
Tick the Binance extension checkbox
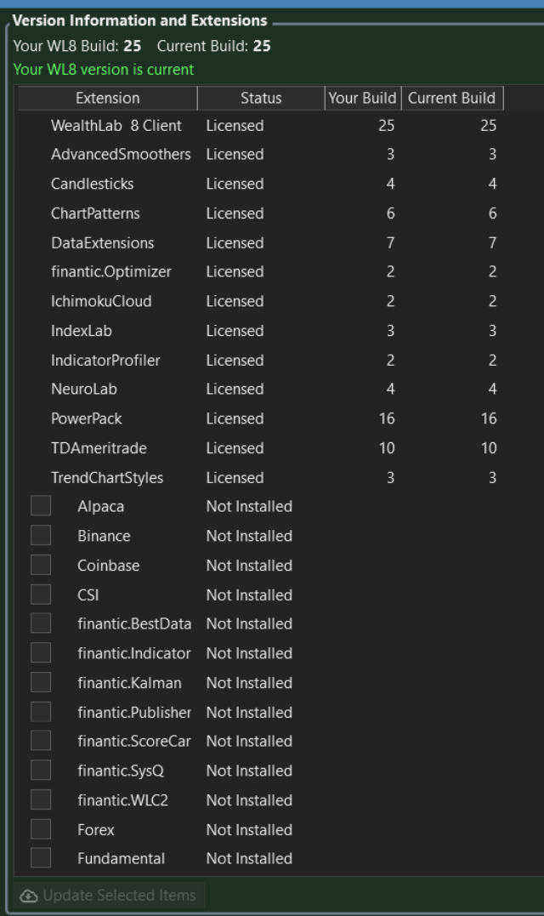pyautogui.click(x=41, y=535)
